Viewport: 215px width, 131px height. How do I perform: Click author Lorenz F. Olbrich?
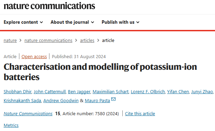148,91
